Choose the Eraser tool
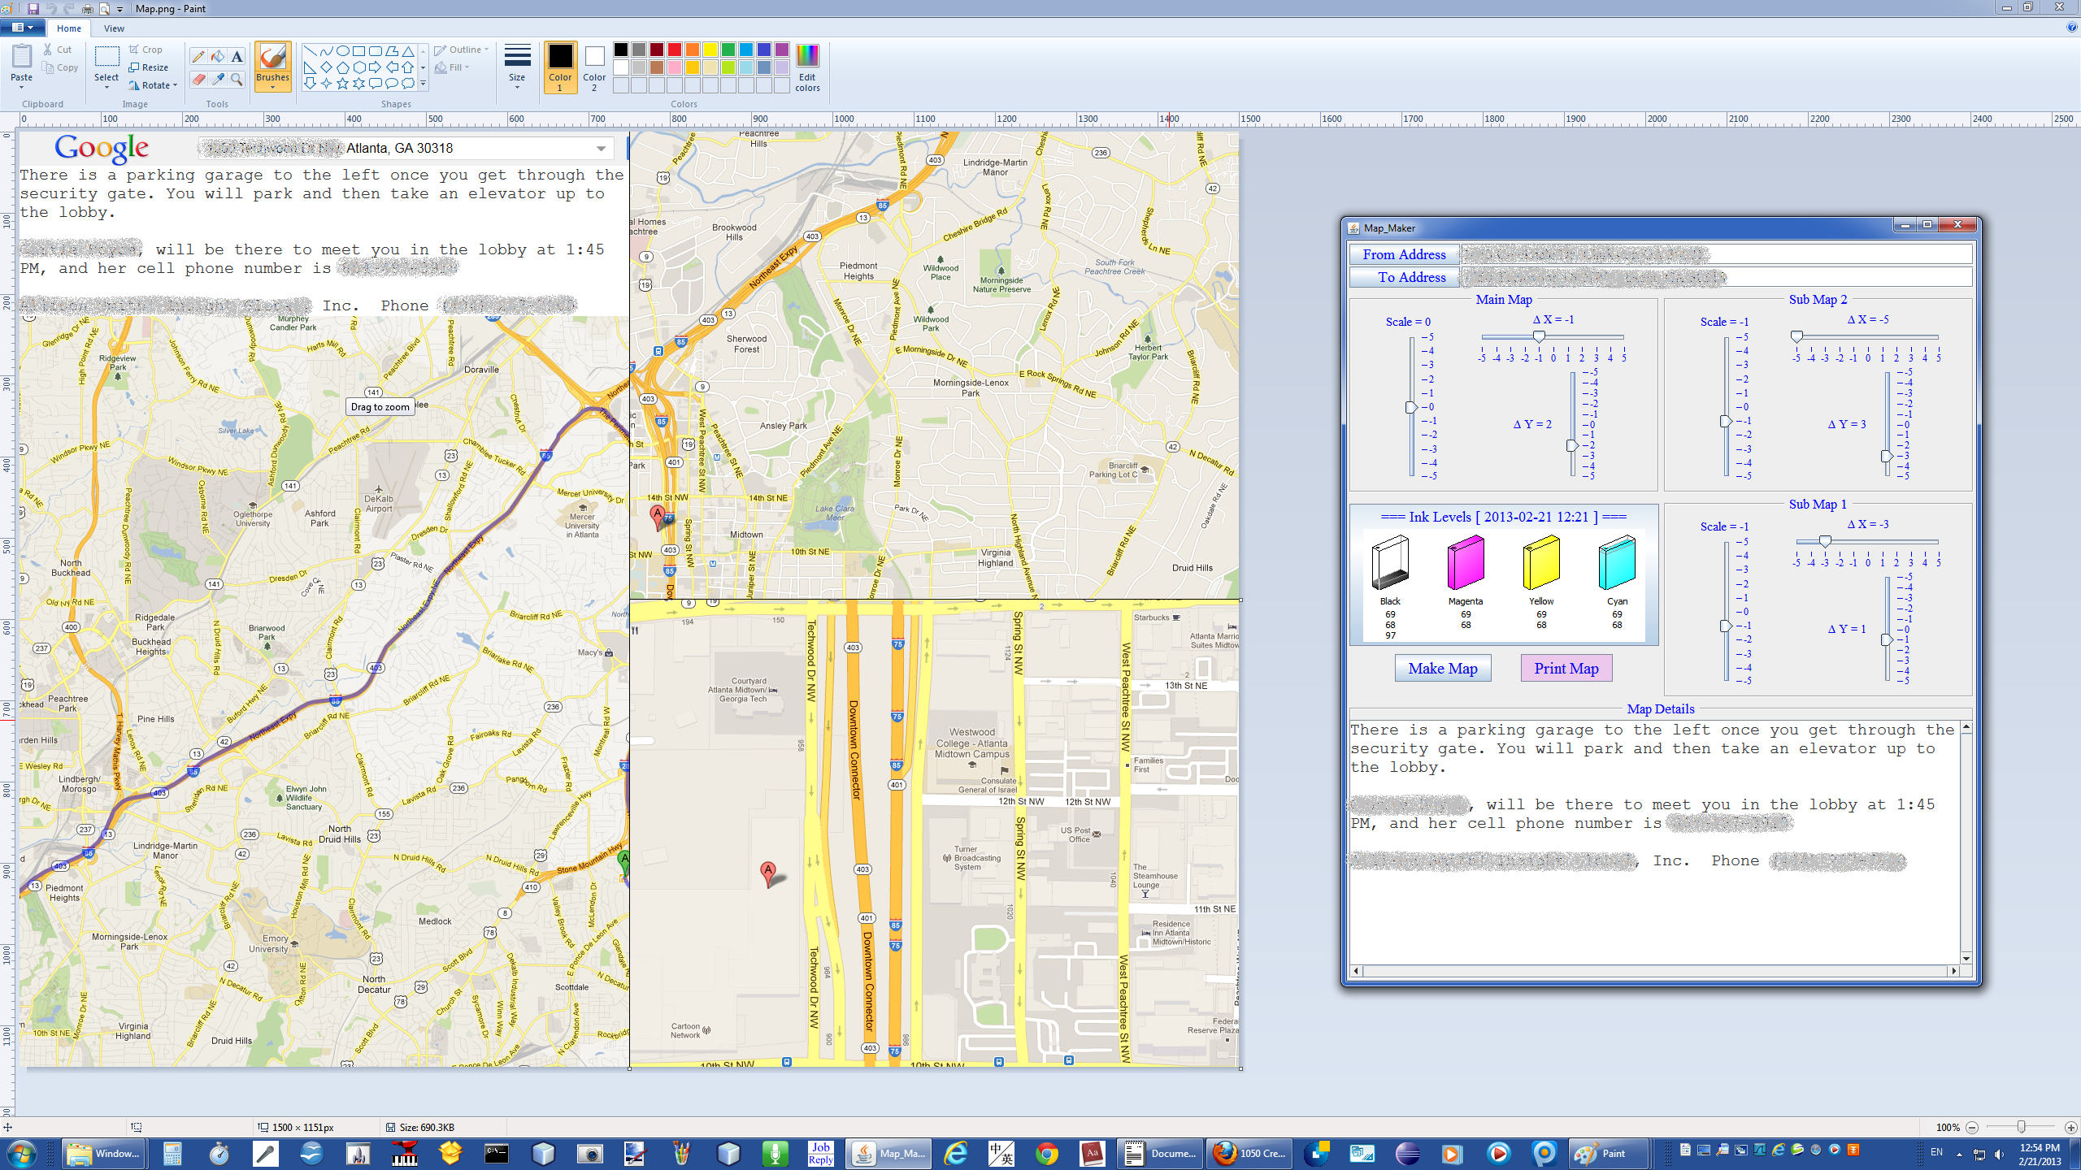Screen dimensions: 2081x1170 [x=198, y=79]
